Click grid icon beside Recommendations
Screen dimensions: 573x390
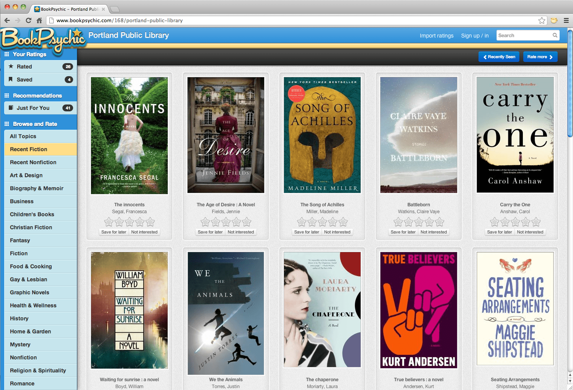tap(7, 95)
